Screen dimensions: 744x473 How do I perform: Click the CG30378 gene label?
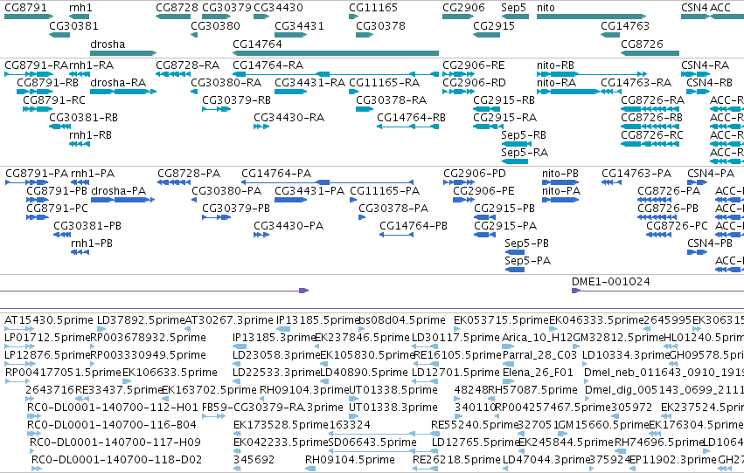point(380,25)
